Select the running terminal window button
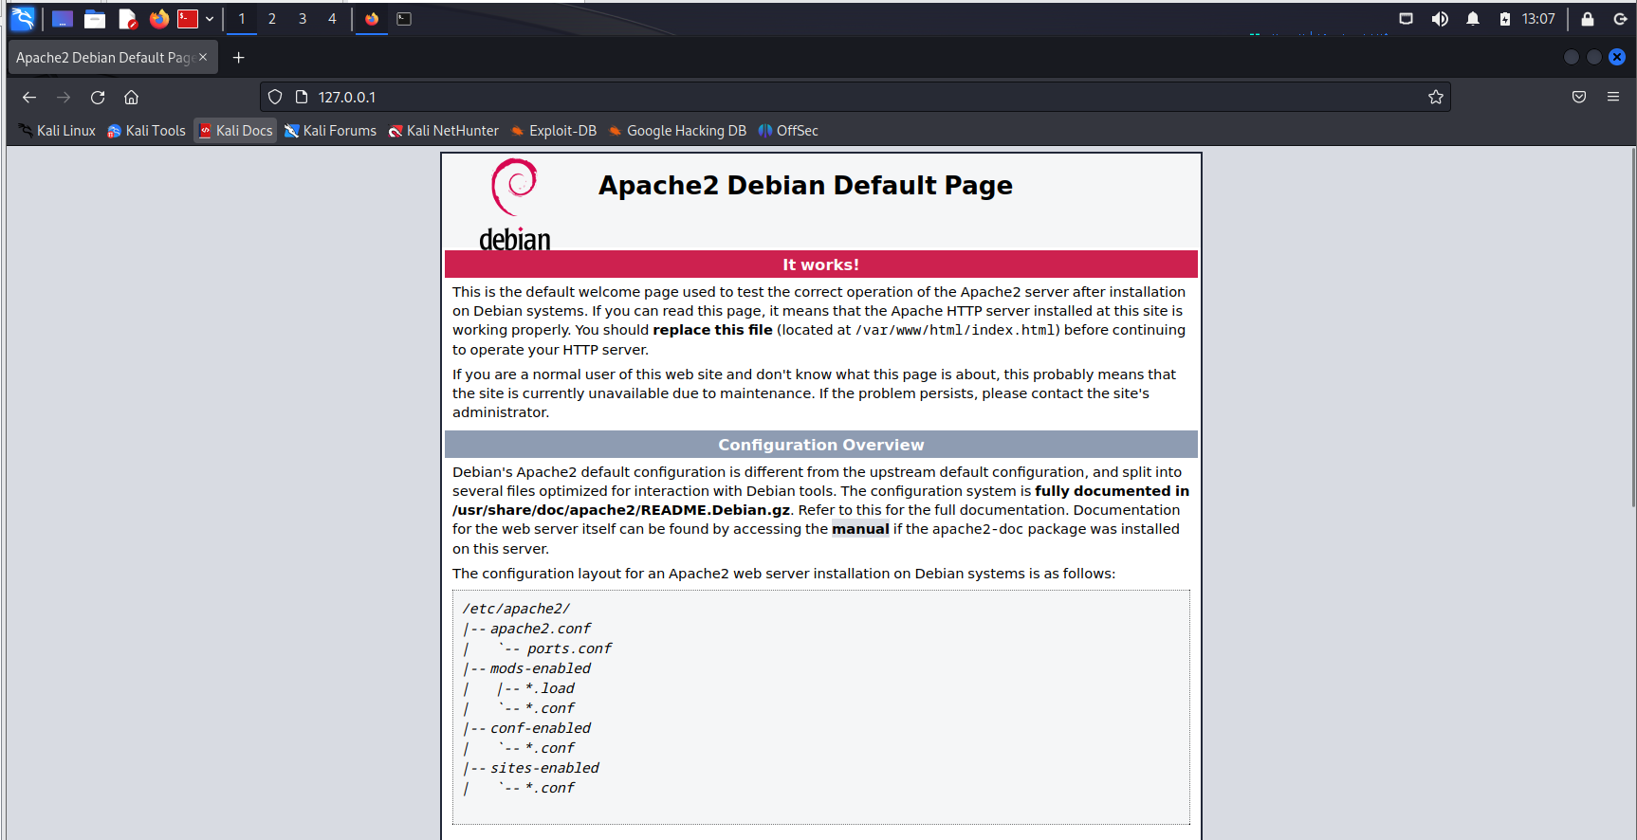1637x840 pixels. point(404,19)
